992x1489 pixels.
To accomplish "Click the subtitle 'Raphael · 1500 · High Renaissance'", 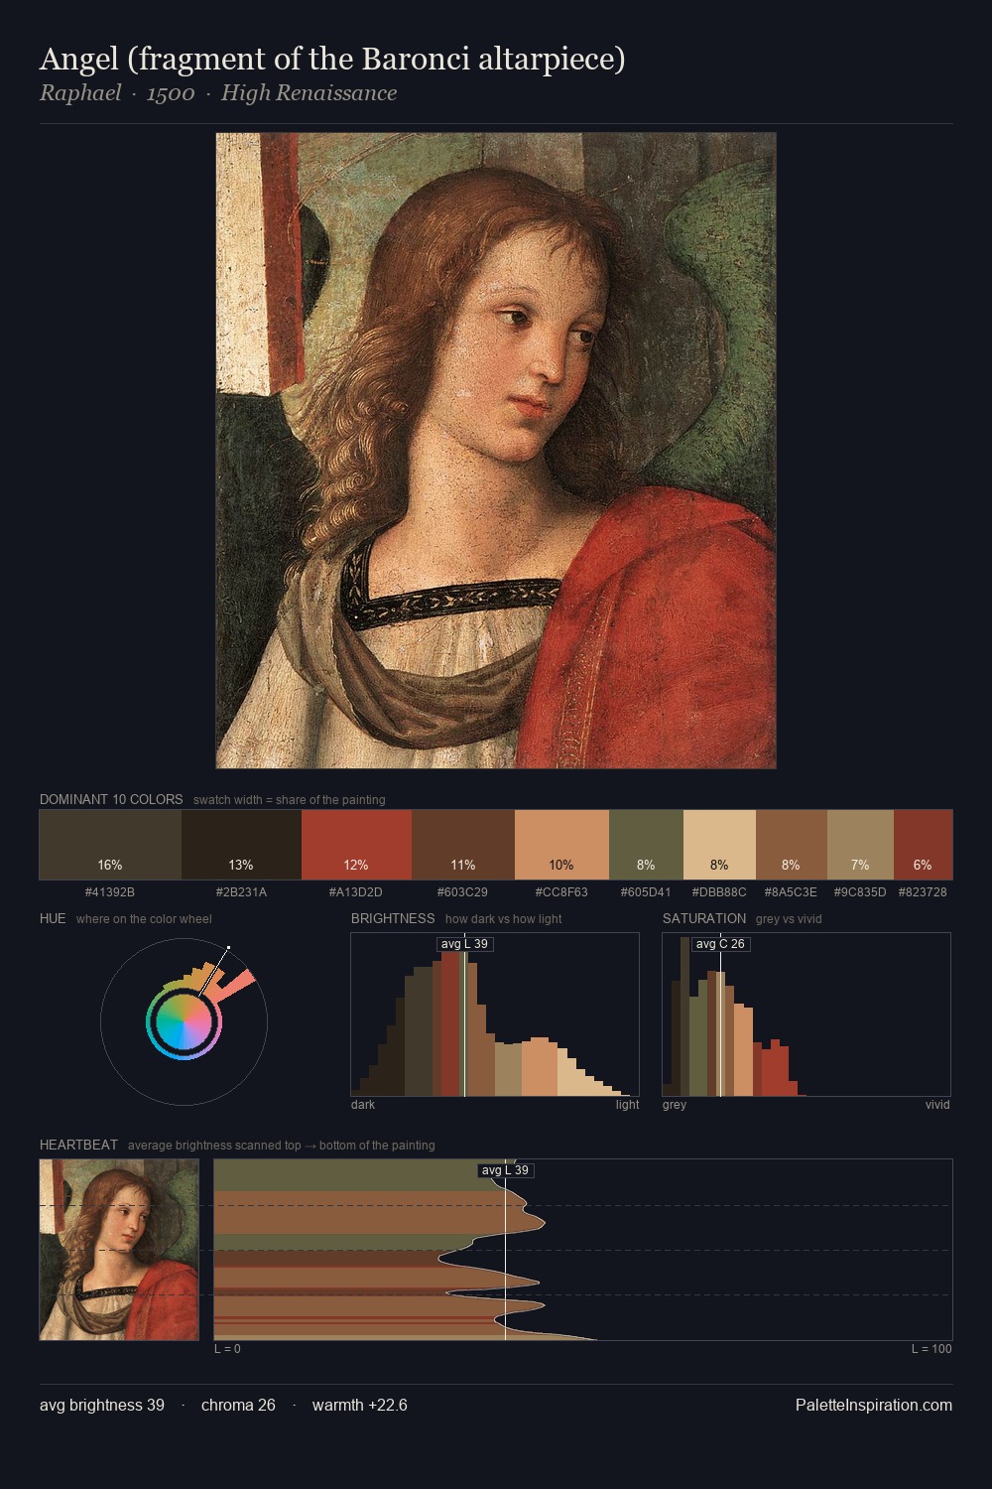I will (218, 93).
